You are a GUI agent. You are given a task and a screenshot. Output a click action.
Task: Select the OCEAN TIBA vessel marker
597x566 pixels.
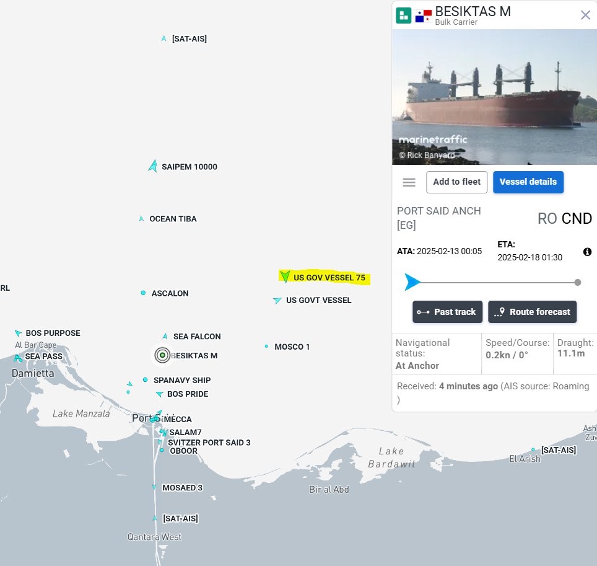click(x=142, y=219)
